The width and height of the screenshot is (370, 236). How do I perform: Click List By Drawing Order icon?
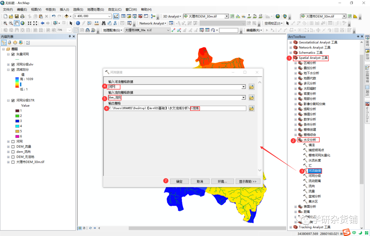pyautogui.click(x=4, y=43)
